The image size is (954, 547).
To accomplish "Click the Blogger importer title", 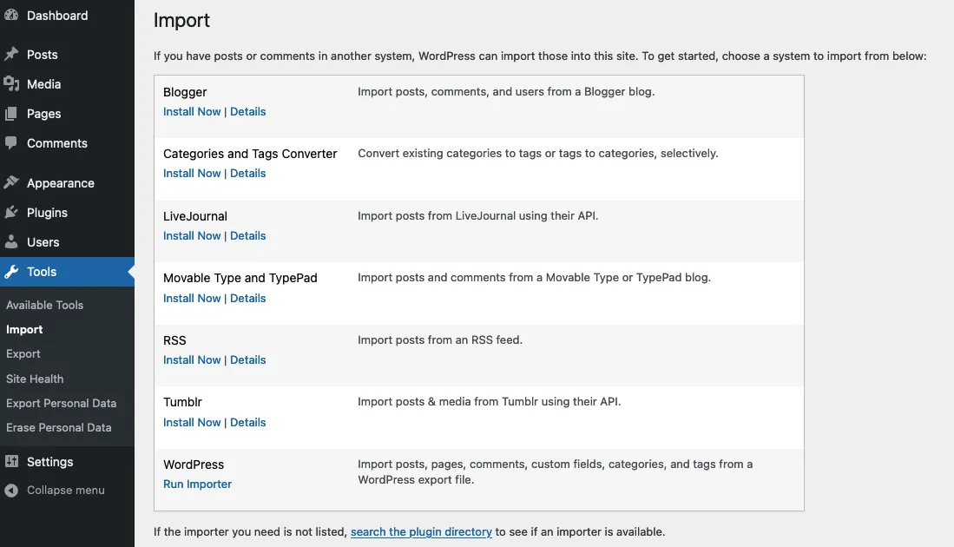I will [x=185, y=92].
